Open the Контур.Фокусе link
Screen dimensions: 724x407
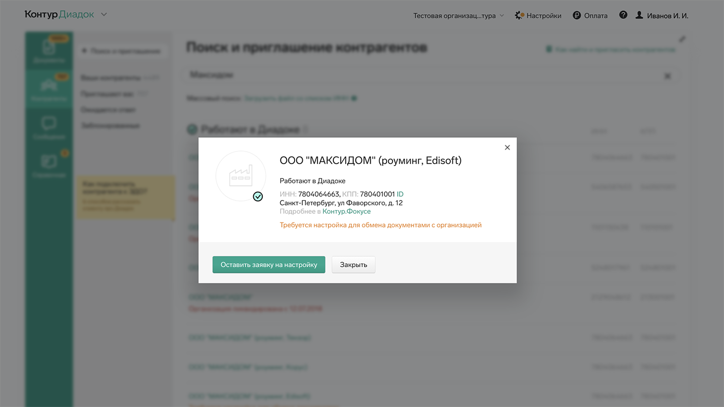(x=346, y=211)
